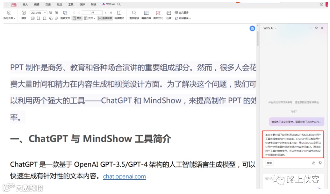Click the zoom out magnifier icon
The height and width of the screenshot is (194, 330).
coord(50,13)
